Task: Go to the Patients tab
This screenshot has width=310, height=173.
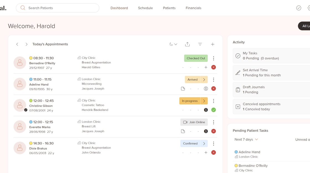Action: [169, 8]
